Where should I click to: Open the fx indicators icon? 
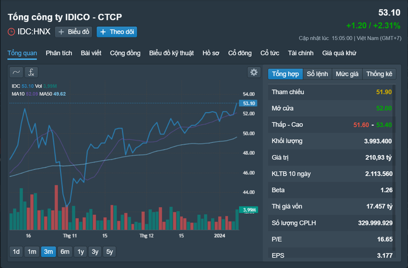(32, 72)
